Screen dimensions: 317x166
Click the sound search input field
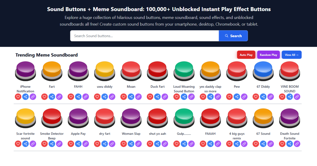(144, 36)
